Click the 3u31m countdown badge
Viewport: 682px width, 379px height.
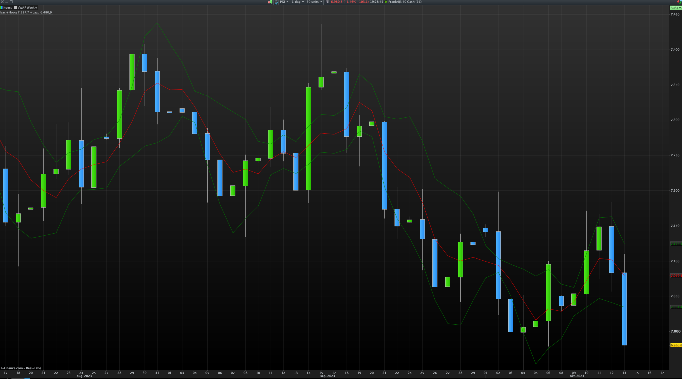[x=676, y=8]
